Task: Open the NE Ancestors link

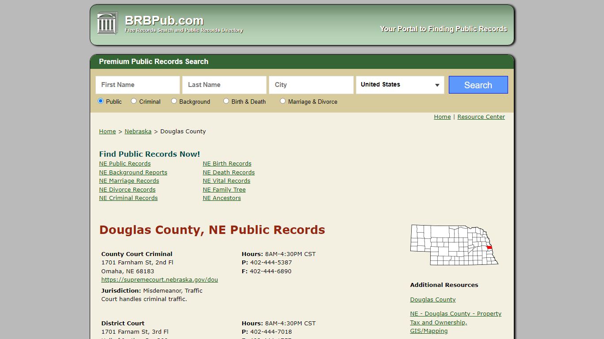Action: (222, 198)
